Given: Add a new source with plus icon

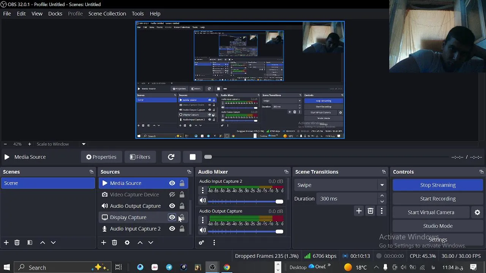Looking at the screenshot, I should [x=104, y=243].
